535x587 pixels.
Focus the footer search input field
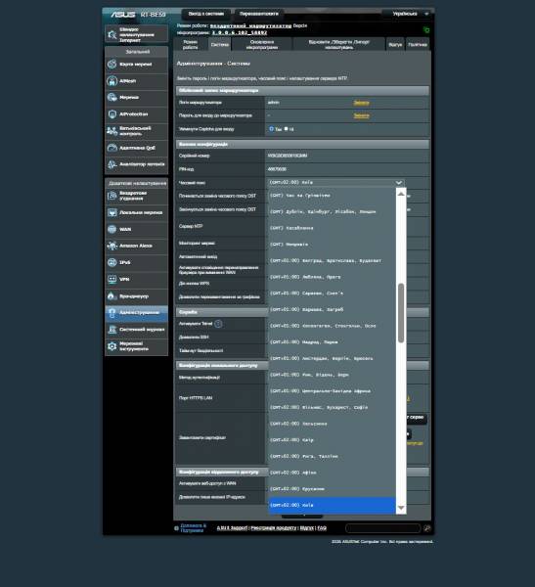click(x=383, y=528)
